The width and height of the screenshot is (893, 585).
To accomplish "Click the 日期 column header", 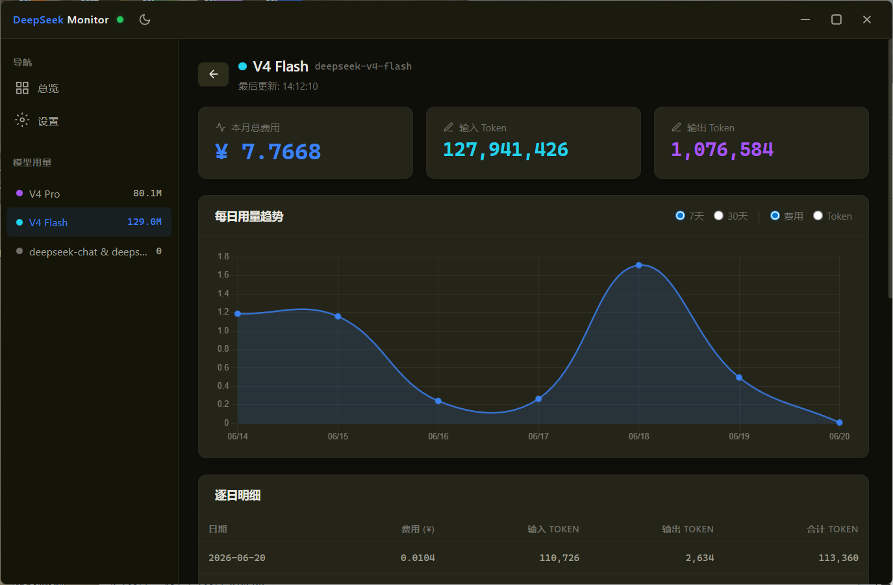I will pyautogui.click(x=218, y=529).
